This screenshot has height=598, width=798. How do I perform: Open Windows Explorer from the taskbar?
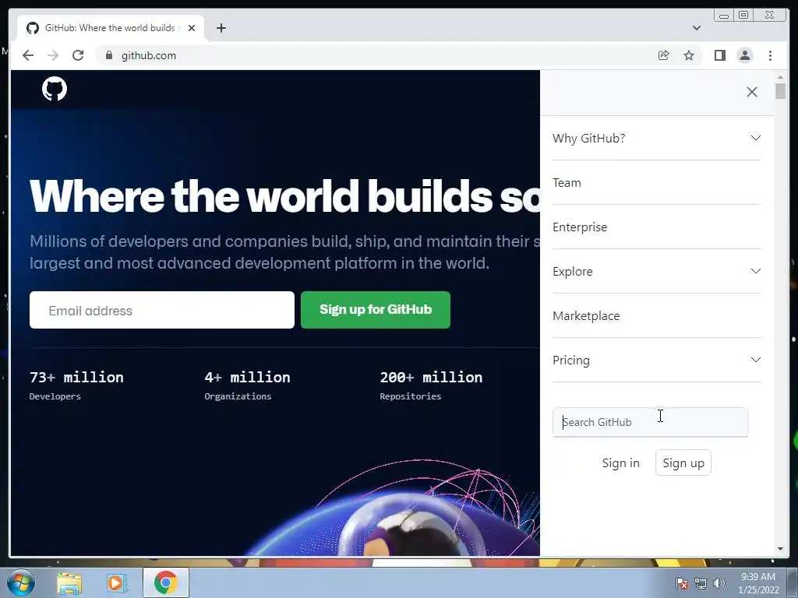69,582
